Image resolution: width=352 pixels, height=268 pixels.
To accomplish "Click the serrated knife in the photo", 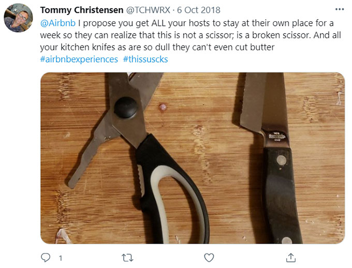I will (x=269, y=157).
